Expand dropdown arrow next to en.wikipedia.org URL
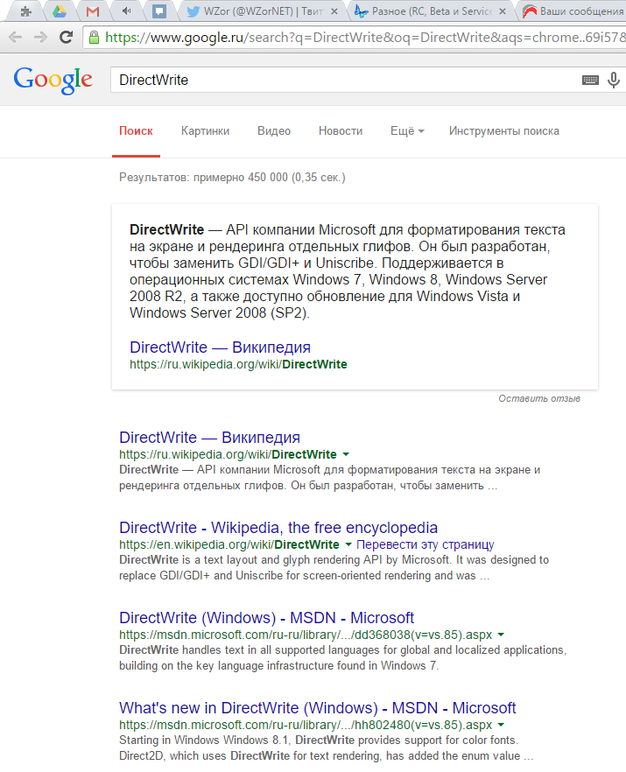This screenshot has width=626, height=772. [348, 544]
